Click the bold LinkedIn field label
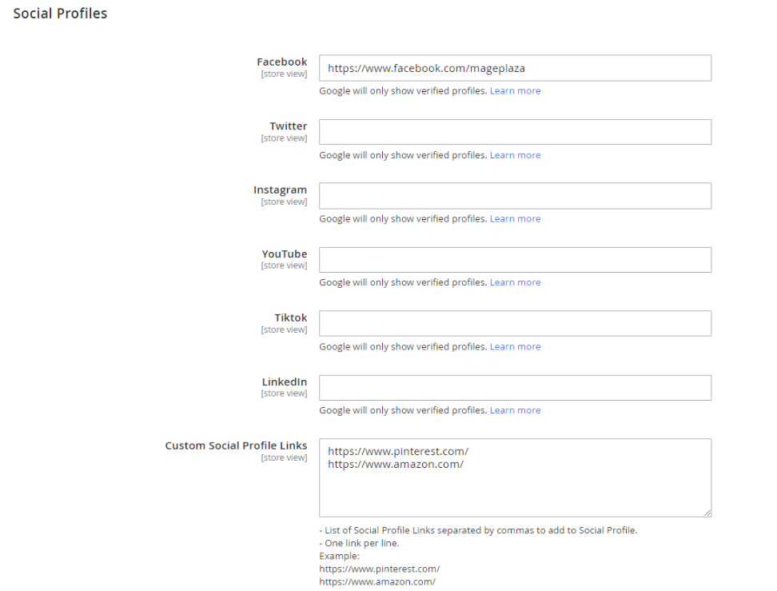This screenshot has height=591, width=777. click(x=284, y=382)
